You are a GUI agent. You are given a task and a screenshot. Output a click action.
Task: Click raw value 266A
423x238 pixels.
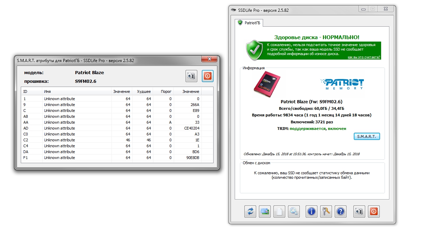click(195, 105)
